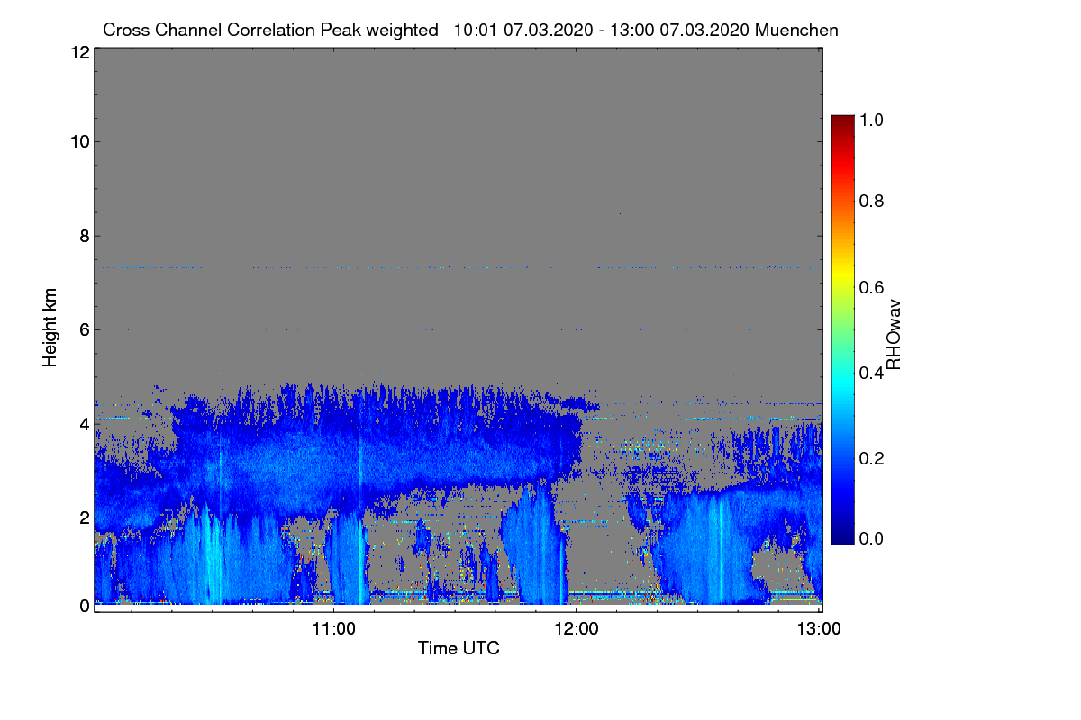Click the height tick label 4

(x=83, y=423)
